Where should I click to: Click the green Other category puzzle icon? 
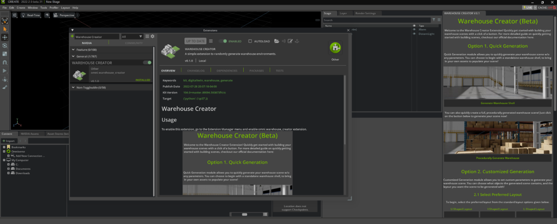point(335,47)
